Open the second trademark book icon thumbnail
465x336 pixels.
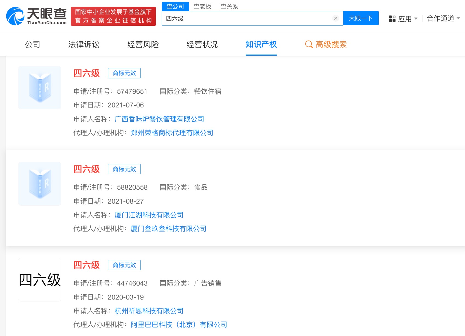click(x=40, y=184)
